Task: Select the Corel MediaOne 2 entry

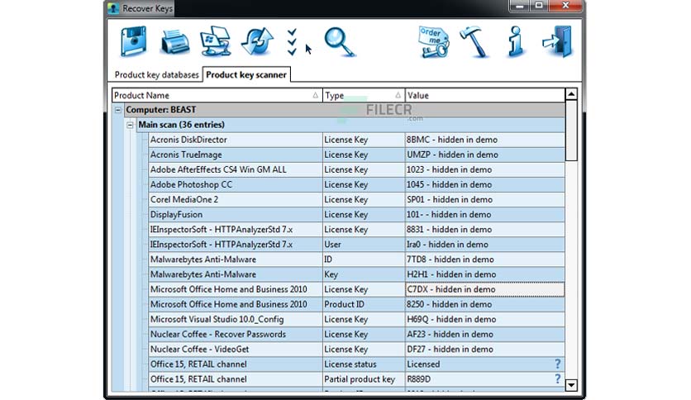Action: 356,199
